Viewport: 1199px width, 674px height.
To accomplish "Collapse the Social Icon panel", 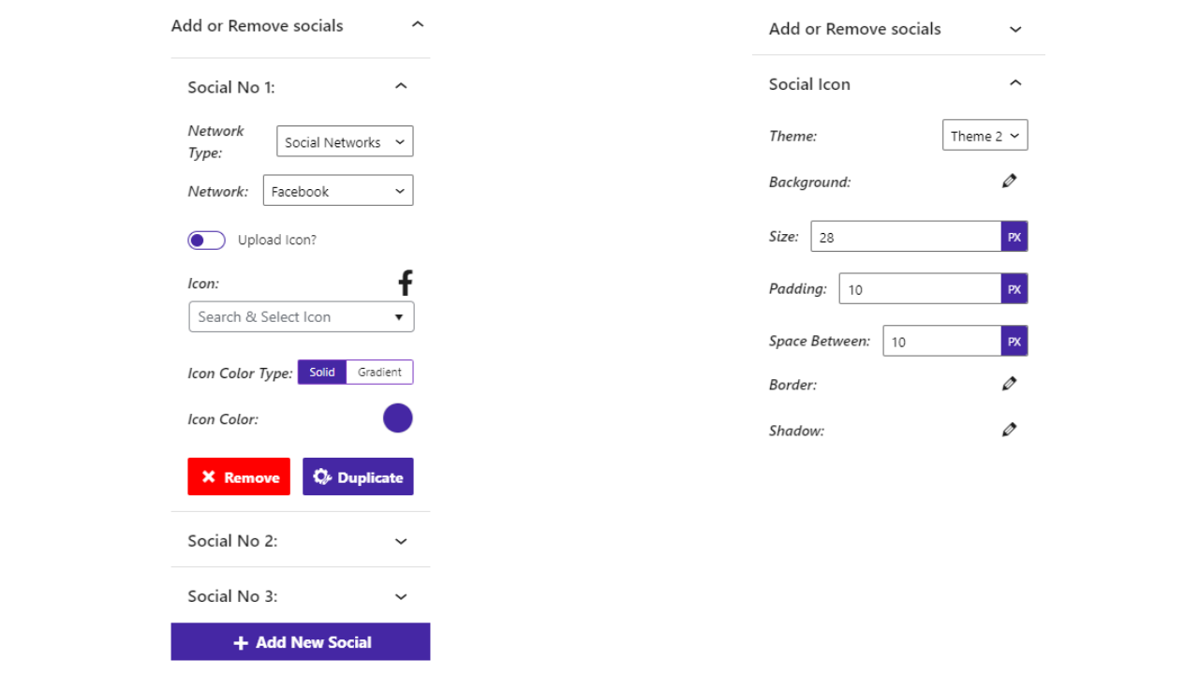I will click(x=1015, y=83).
